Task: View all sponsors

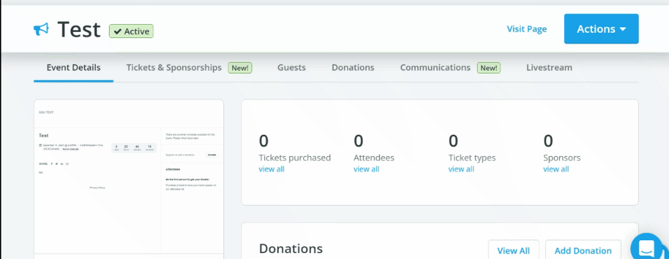Action: (556, 169)
